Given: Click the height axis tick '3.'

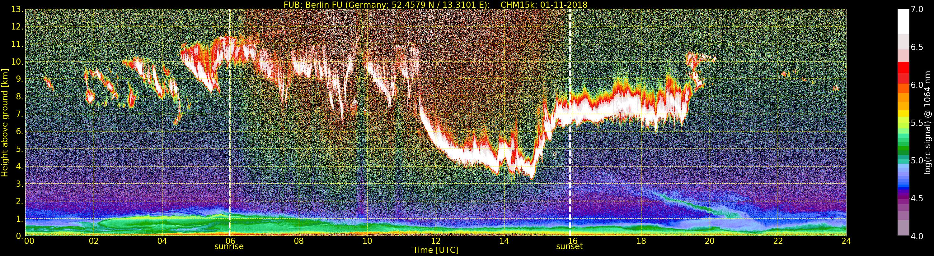Looking at the screenshot, I should pyautogui.click(x=19, y=184).
